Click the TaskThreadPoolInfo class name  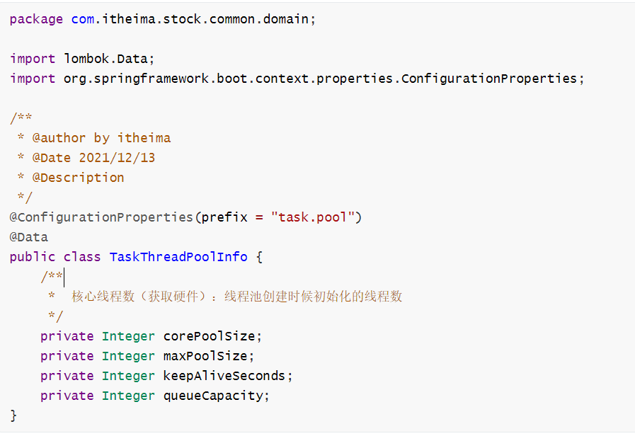click(x=178, y=257)
